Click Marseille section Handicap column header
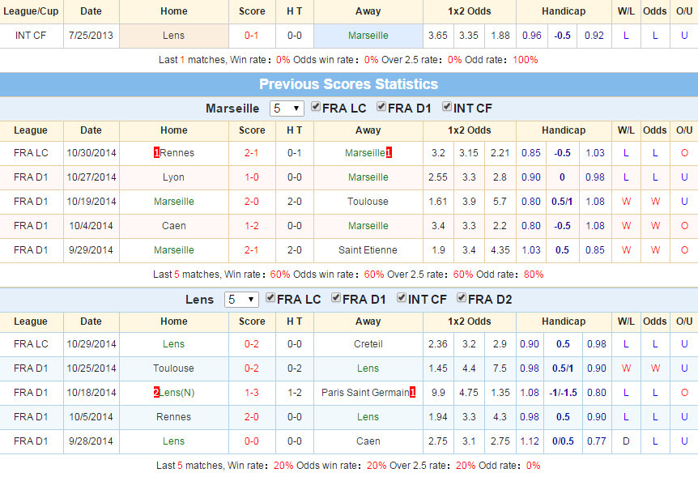This screenshot has width=698, height=477. tap(564, 130)
